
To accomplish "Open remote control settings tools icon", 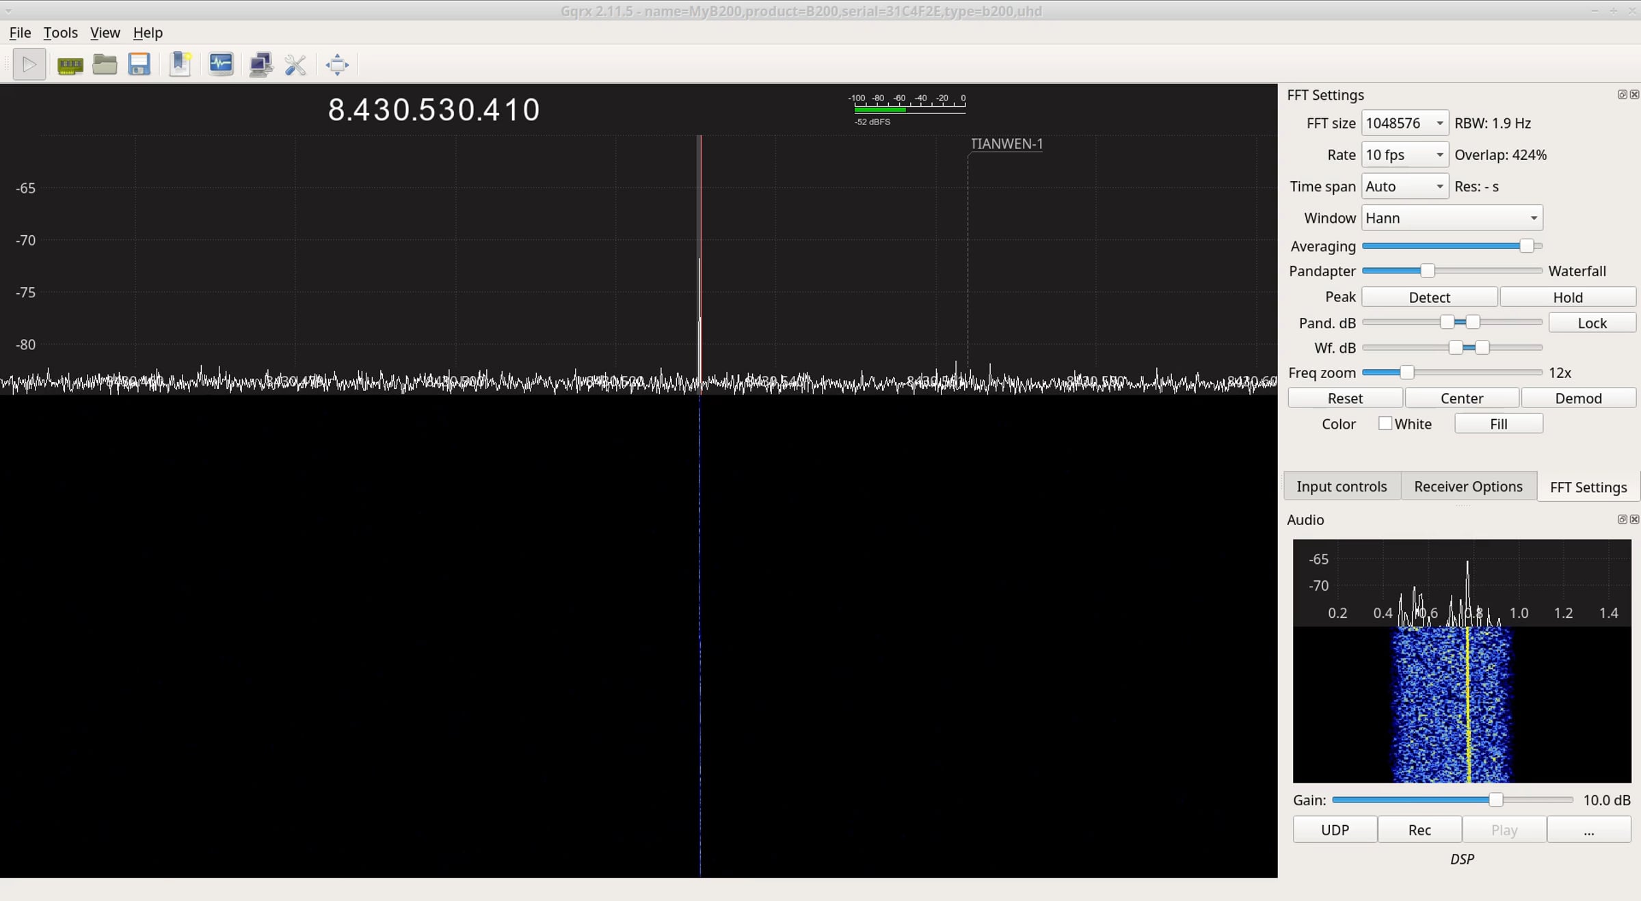I will point(295,65).
